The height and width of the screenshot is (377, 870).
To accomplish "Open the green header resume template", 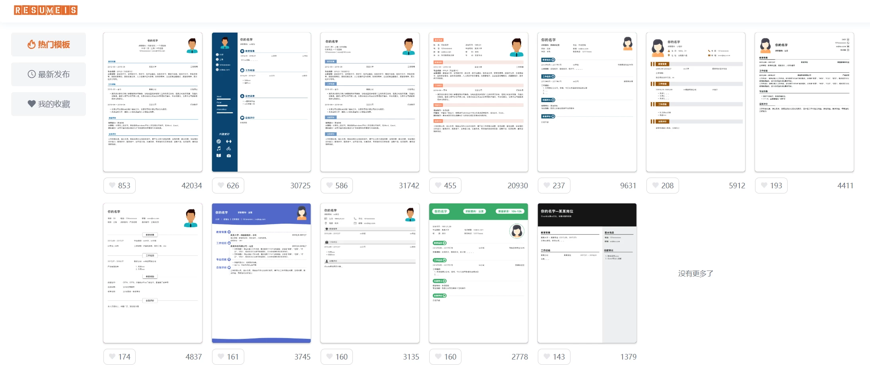I will (x=478, y=273).
